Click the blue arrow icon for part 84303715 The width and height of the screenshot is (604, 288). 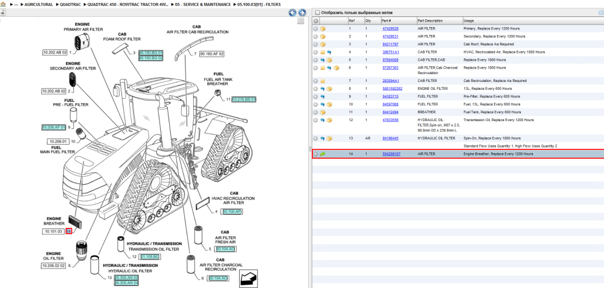pos(323,96)
